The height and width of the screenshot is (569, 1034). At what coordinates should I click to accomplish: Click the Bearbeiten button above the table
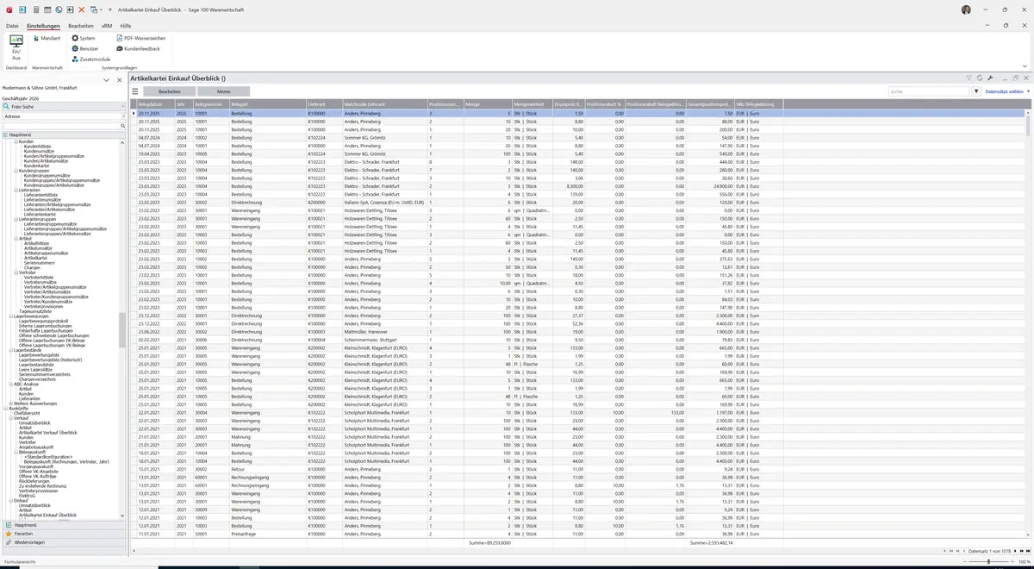(x=170, y=91)
